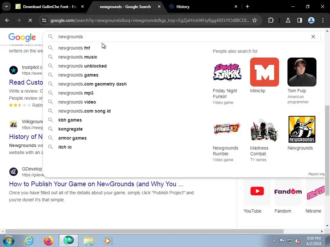The width and height of the screenshot is (330, 247).
Task: Select the newgrounds - Google Search tab
Action: click(x=125, y=7)
